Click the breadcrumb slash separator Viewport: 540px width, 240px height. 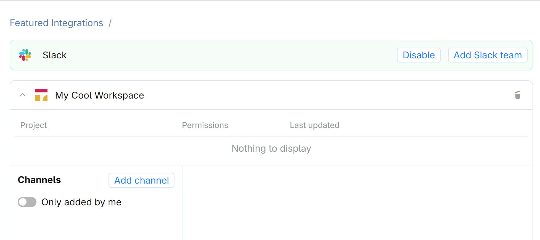pyautogui.click(x=110, y=23)
